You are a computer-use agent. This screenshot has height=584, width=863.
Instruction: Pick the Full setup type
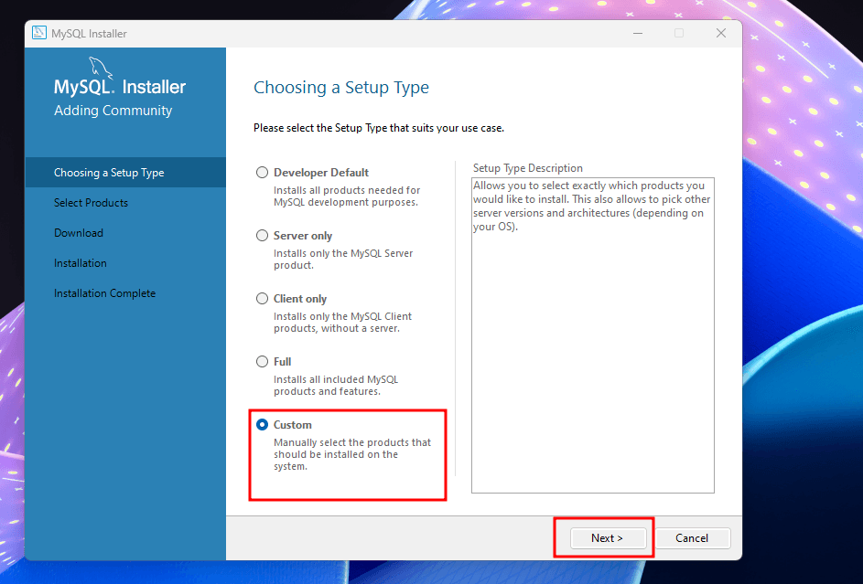coord(262,362)
